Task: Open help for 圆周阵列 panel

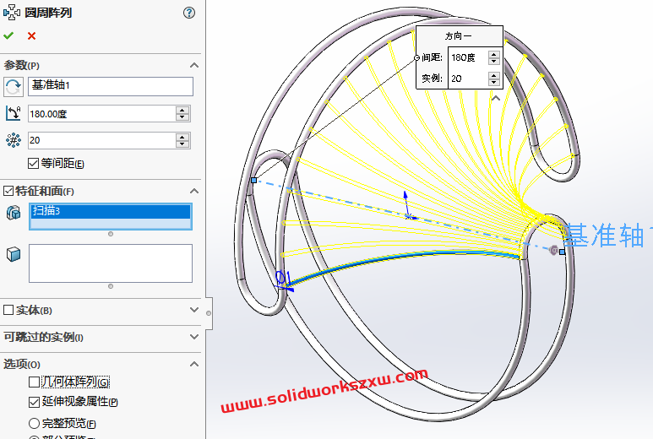Action: pos(189,13)
